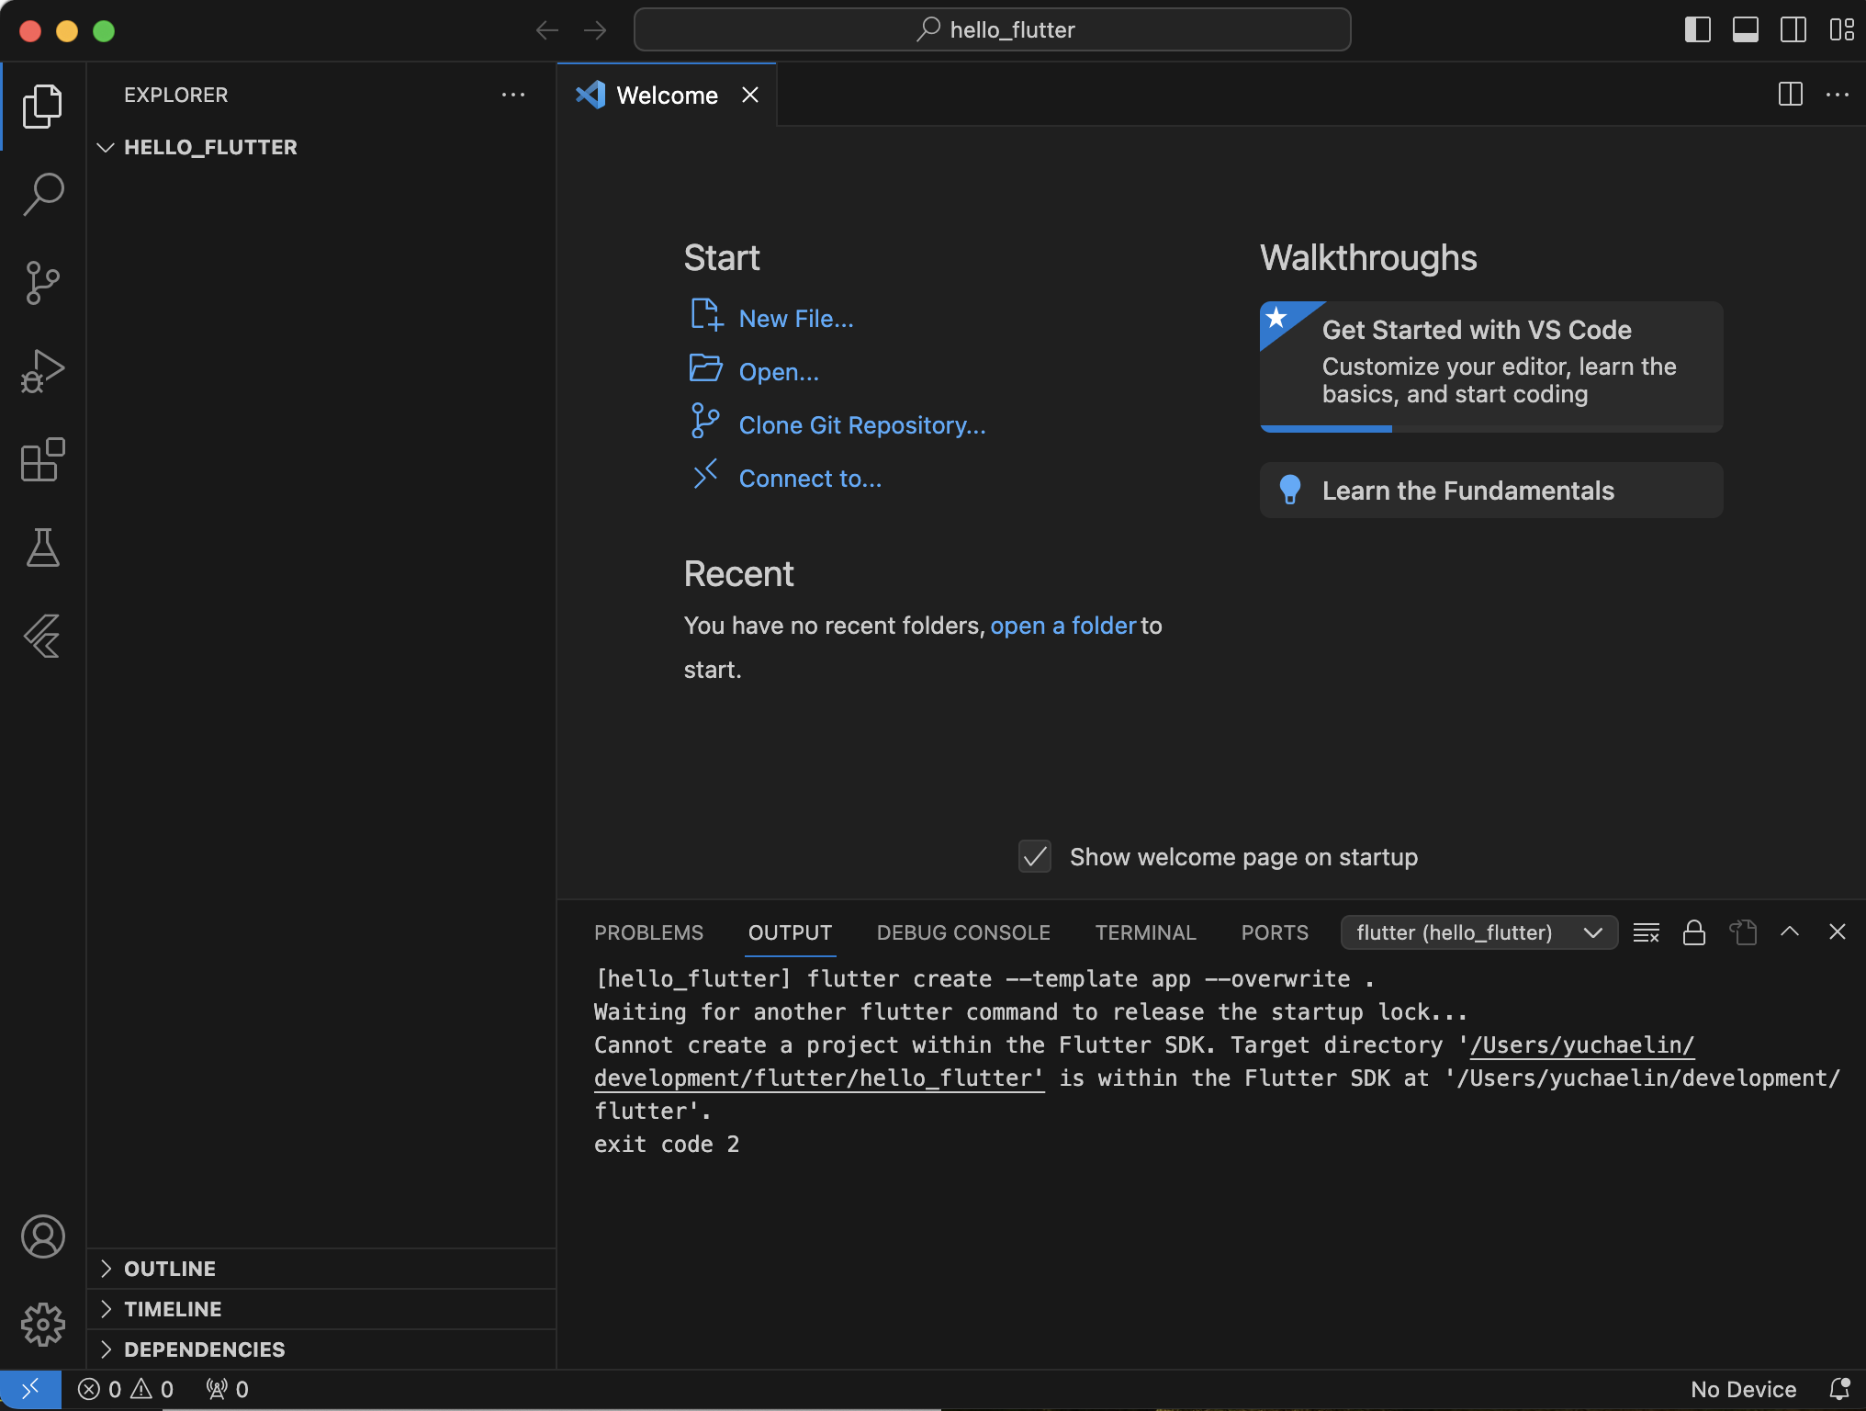
Task: Close the bottom panel
Action: coord(1838,932)
